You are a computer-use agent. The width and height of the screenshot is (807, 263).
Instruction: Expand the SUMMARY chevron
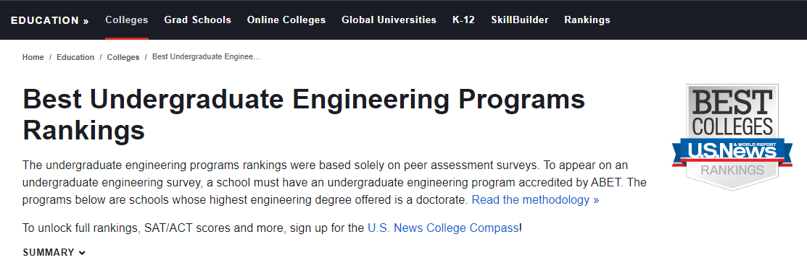tap(83, 253)
